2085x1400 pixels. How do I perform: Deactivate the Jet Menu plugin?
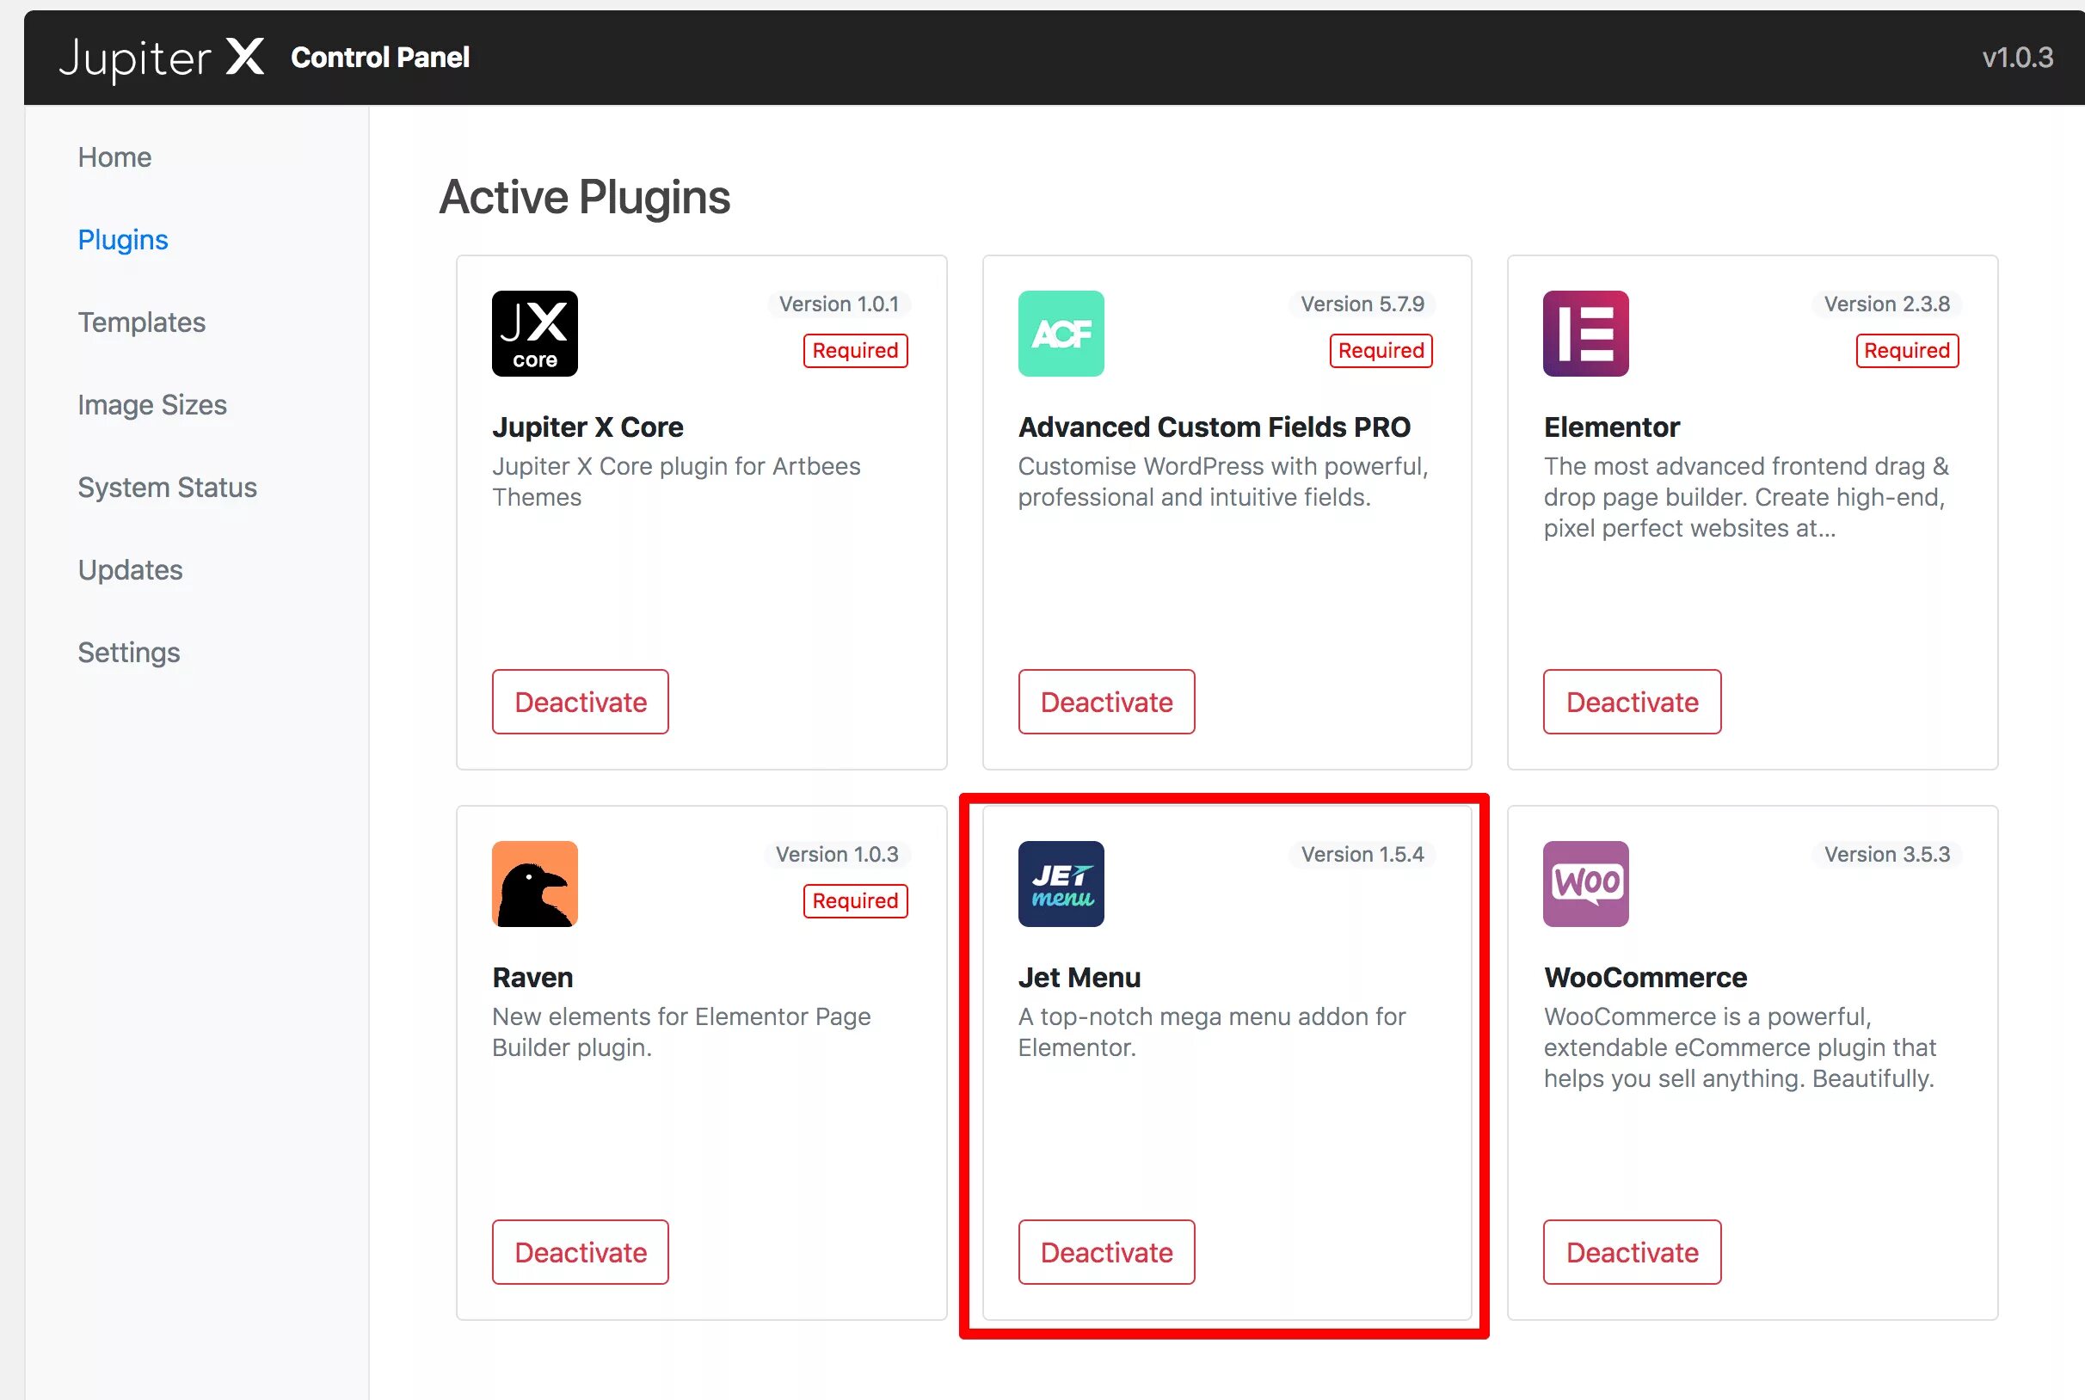[1105, 1252]
